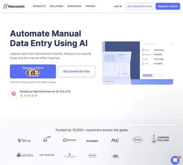
Task: Expand the Solutions menu
Action: pyautogui.click(x=57, y=6)
